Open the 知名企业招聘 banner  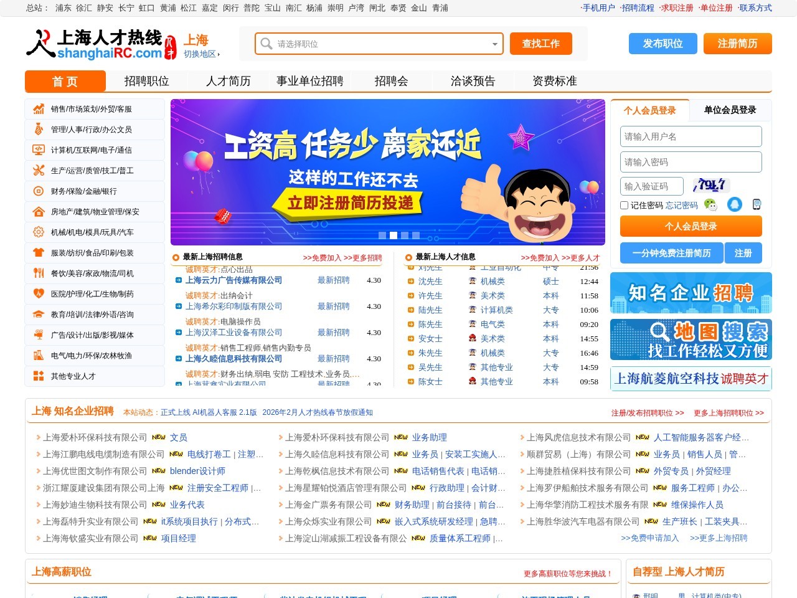[x=691, y=293]
